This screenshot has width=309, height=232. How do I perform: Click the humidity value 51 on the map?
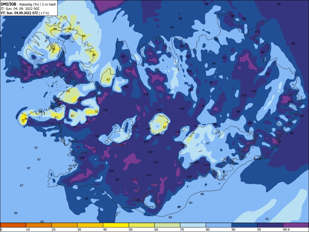56,117
